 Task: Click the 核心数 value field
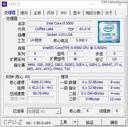pyautogui.click(x=88, y=111)
